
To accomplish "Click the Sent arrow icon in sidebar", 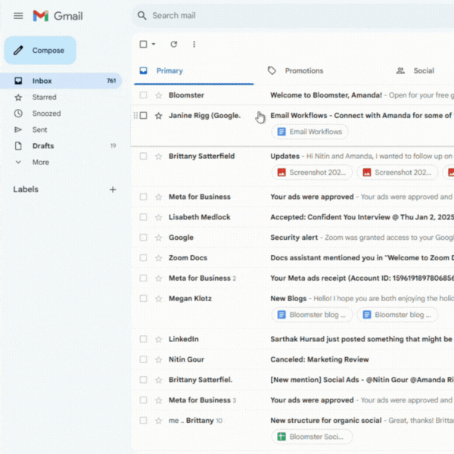I will click(x=18, y=129).
